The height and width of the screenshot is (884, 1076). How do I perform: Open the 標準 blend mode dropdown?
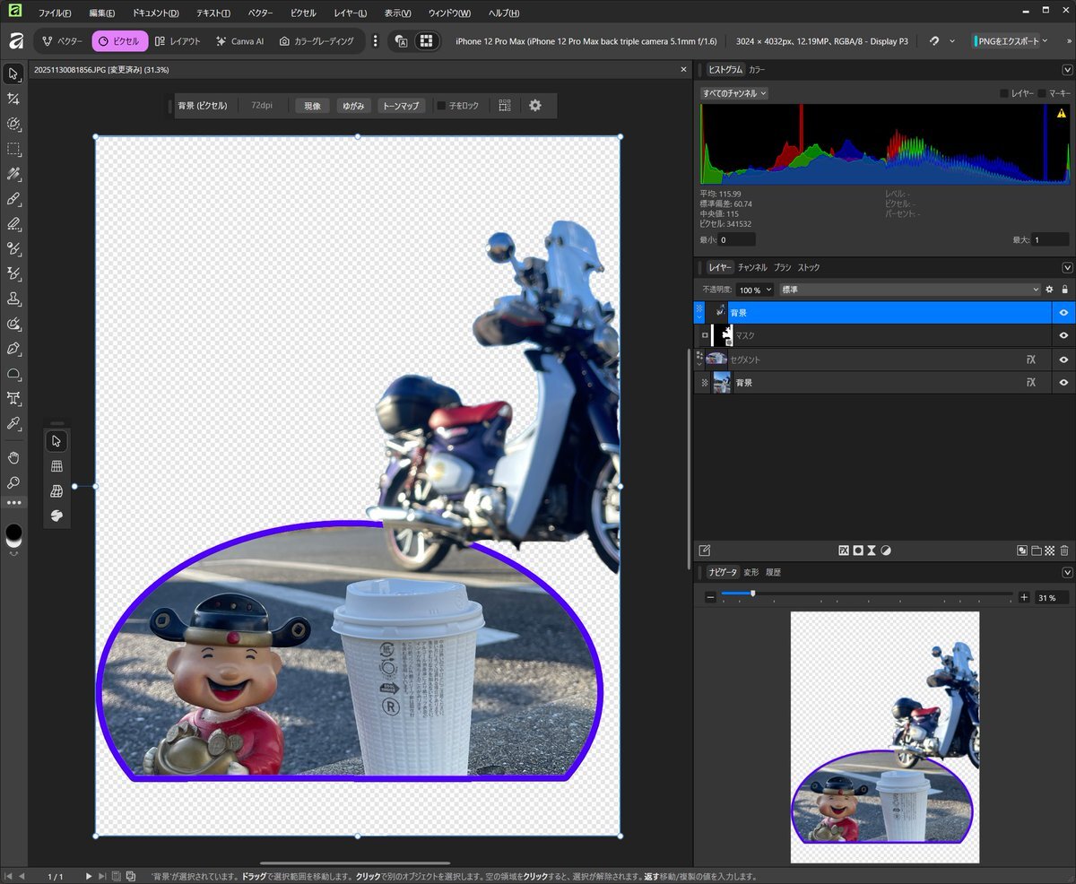pos(909,290)
